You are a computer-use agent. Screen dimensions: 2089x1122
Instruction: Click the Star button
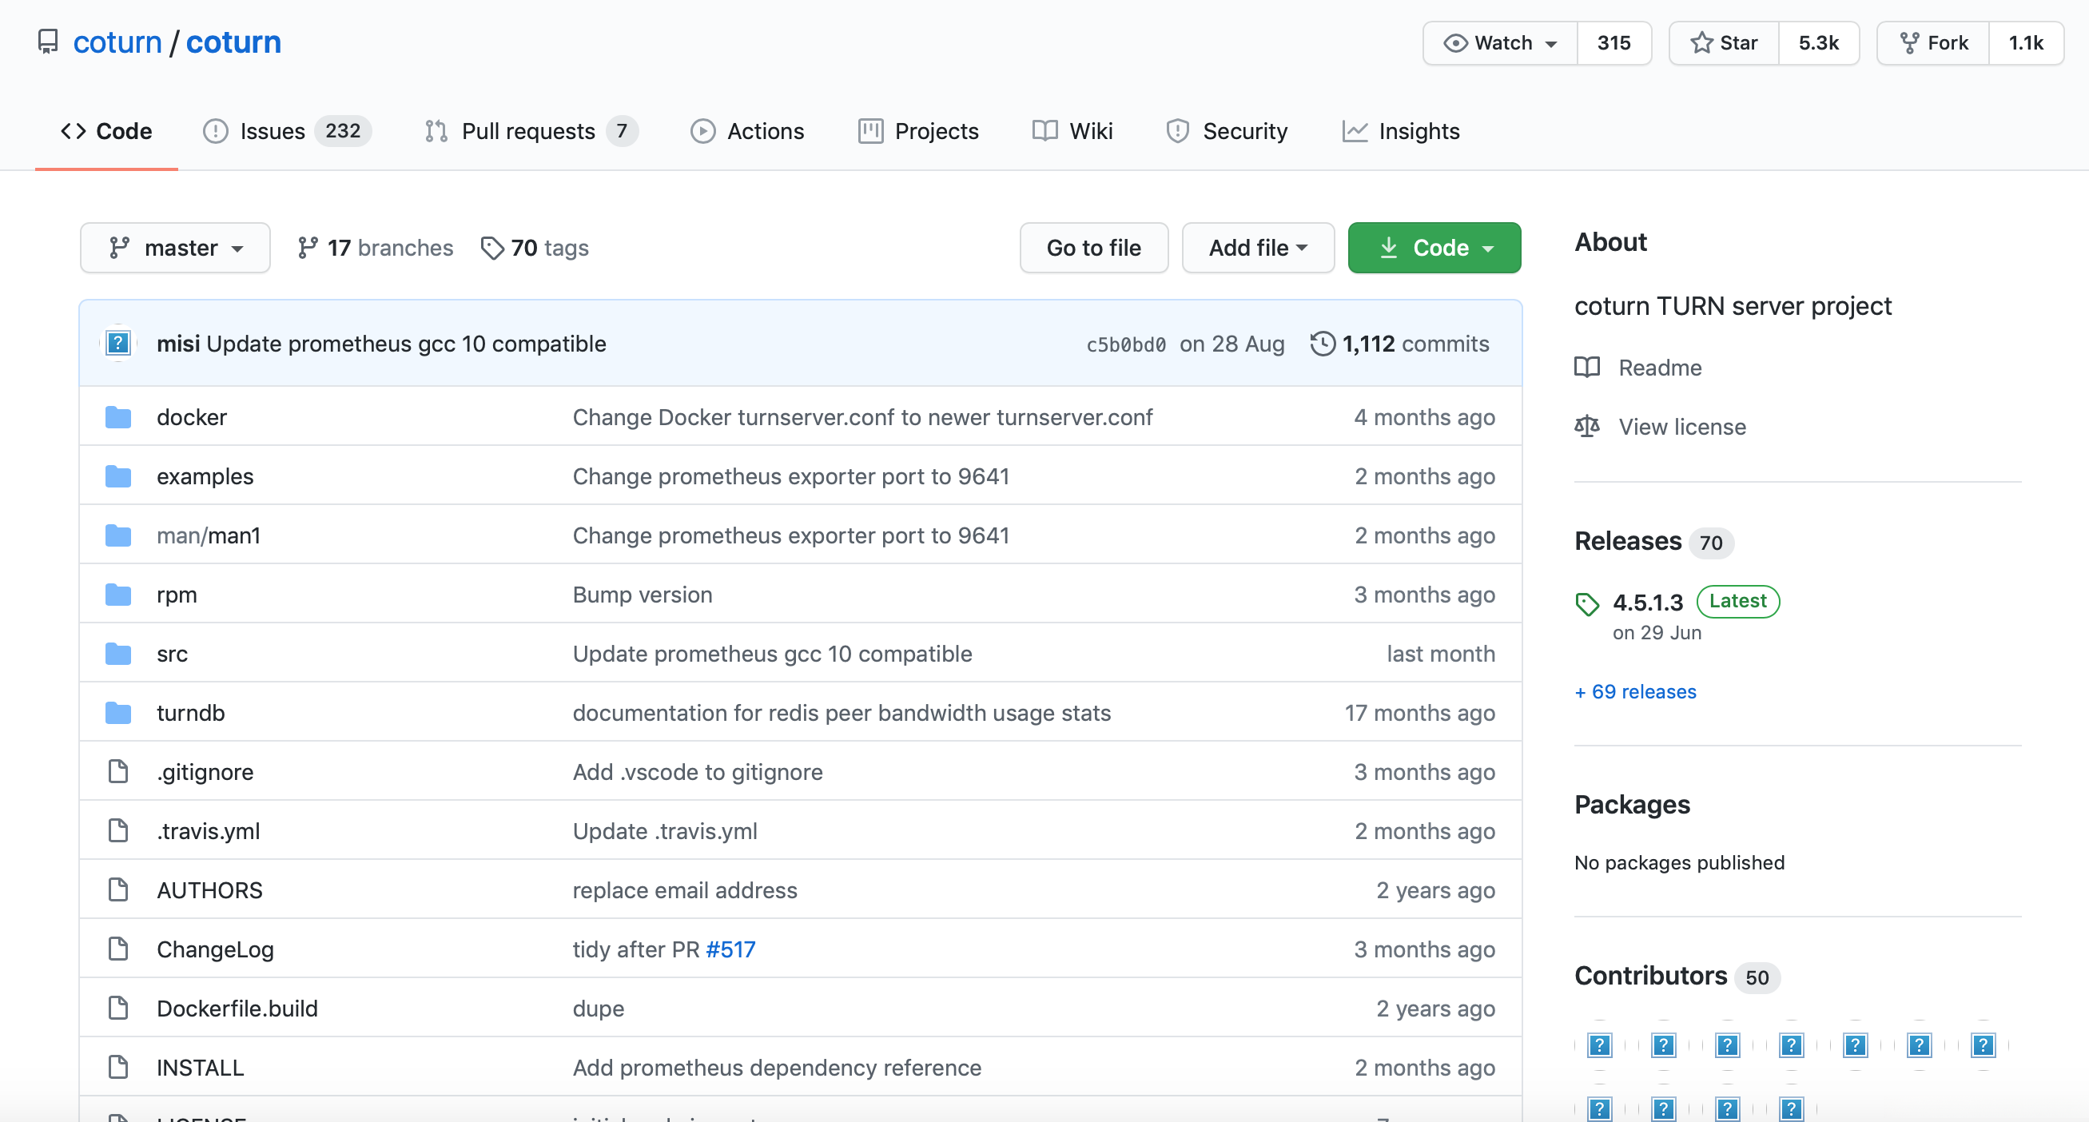pos(1723,43)
